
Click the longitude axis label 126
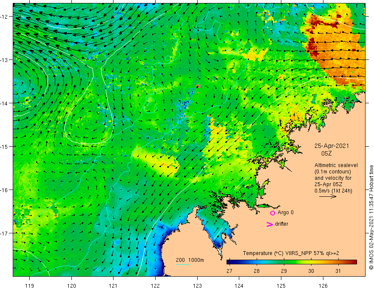(323, 286)
